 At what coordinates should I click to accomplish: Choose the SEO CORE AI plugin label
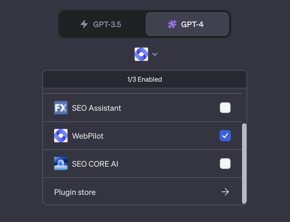coord(95,164)
